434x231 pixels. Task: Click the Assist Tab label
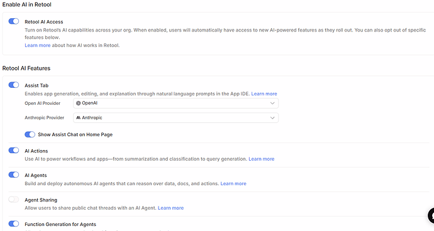(36, 85)
